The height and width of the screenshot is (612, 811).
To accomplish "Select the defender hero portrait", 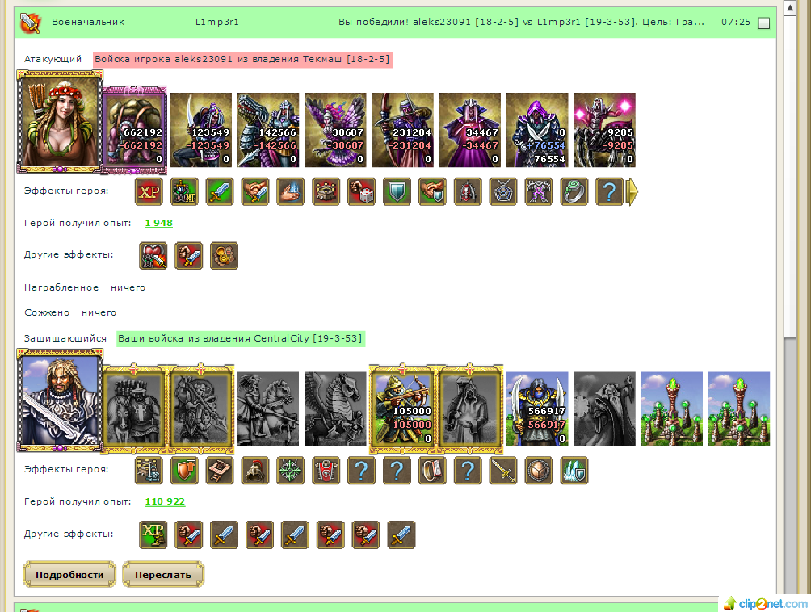I will coord(60,400).
